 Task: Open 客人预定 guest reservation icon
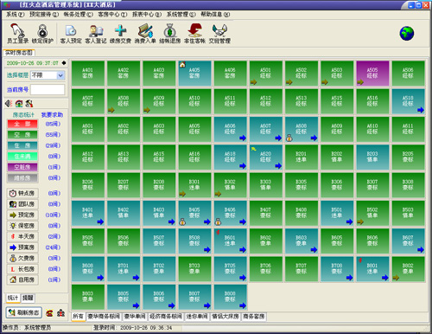point(71,34)
